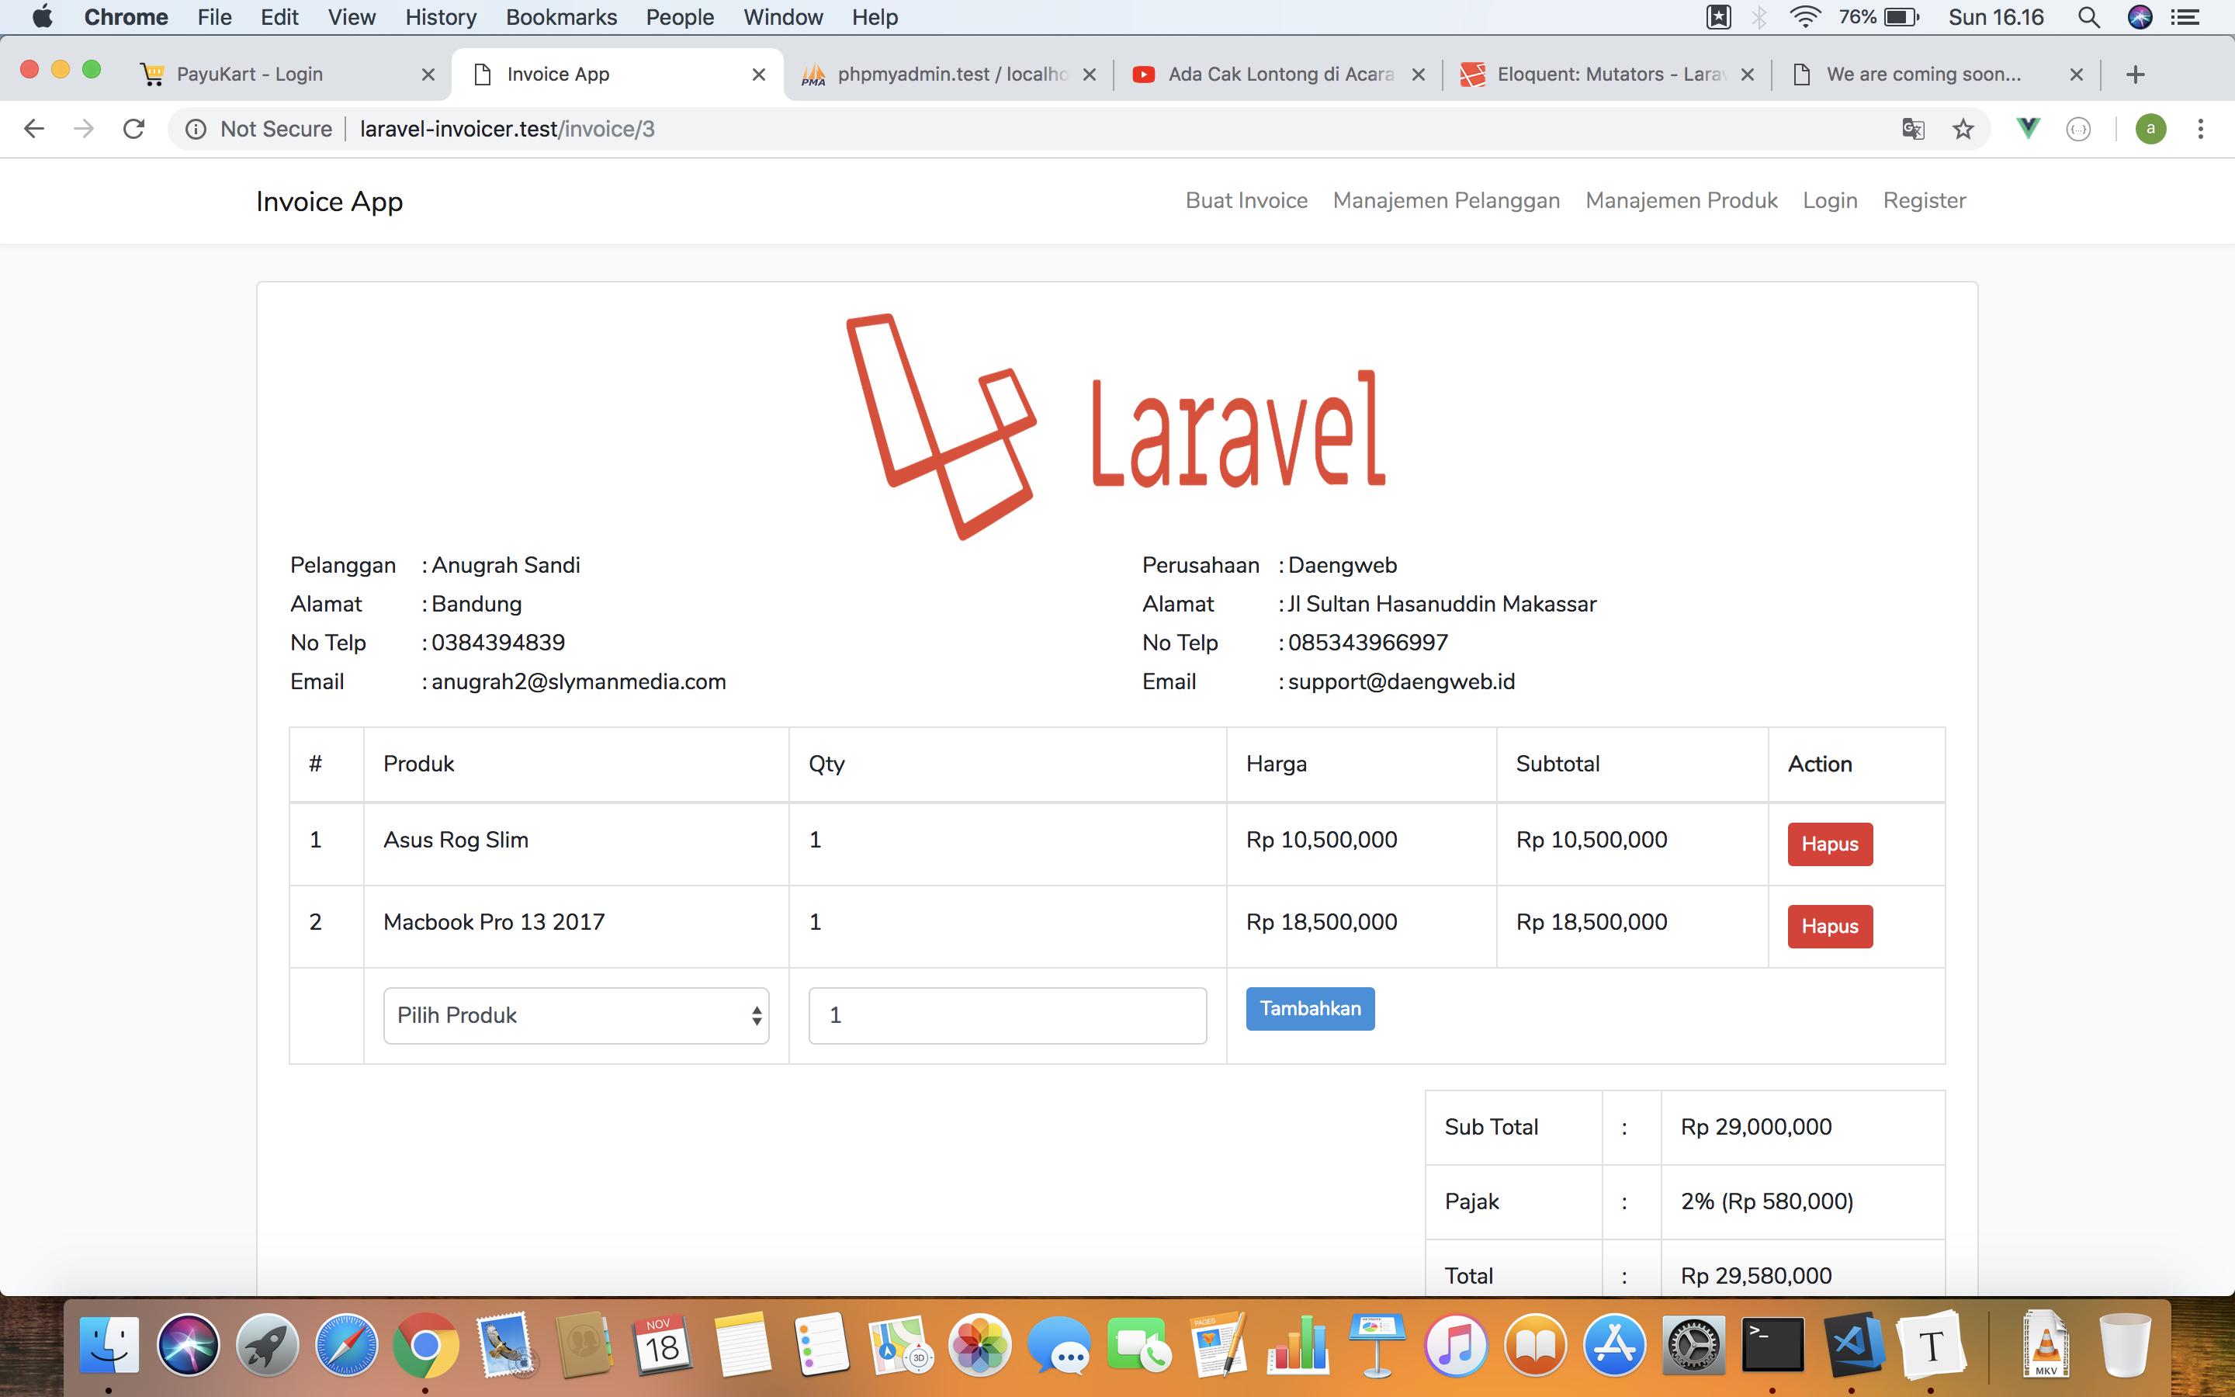Open Siri from the dock
The image size is (2235, 1397).
point(189,1344)
